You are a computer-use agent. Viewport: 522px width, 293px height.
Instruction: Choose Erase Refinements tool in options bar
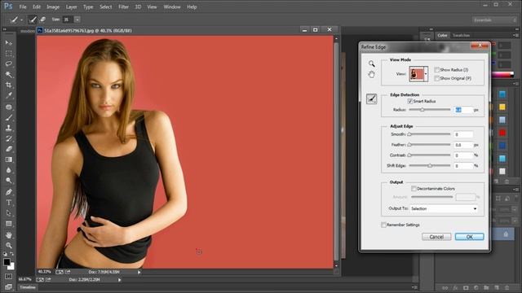click(x=43, y=20)
